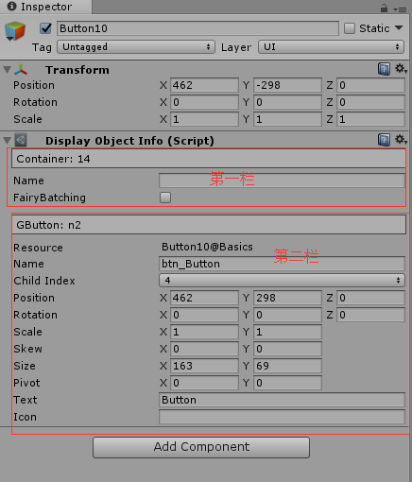Click the Inspector info icon
412x482 pixels.
coord(11,7)
